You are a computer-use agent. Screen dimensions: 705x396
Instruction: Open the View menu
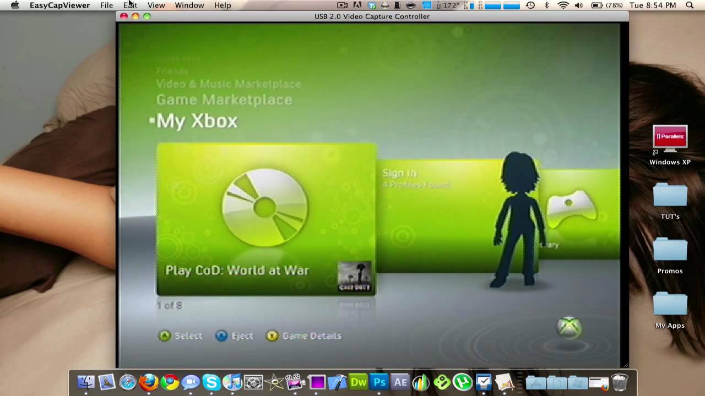pos(156,5)
